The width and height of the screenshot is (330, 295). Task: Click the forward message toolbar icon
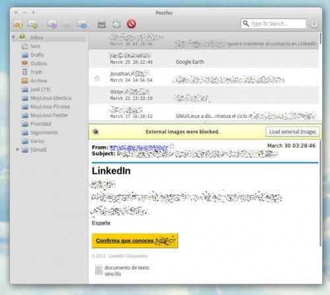pyautogui.click(x=82, y=24)
